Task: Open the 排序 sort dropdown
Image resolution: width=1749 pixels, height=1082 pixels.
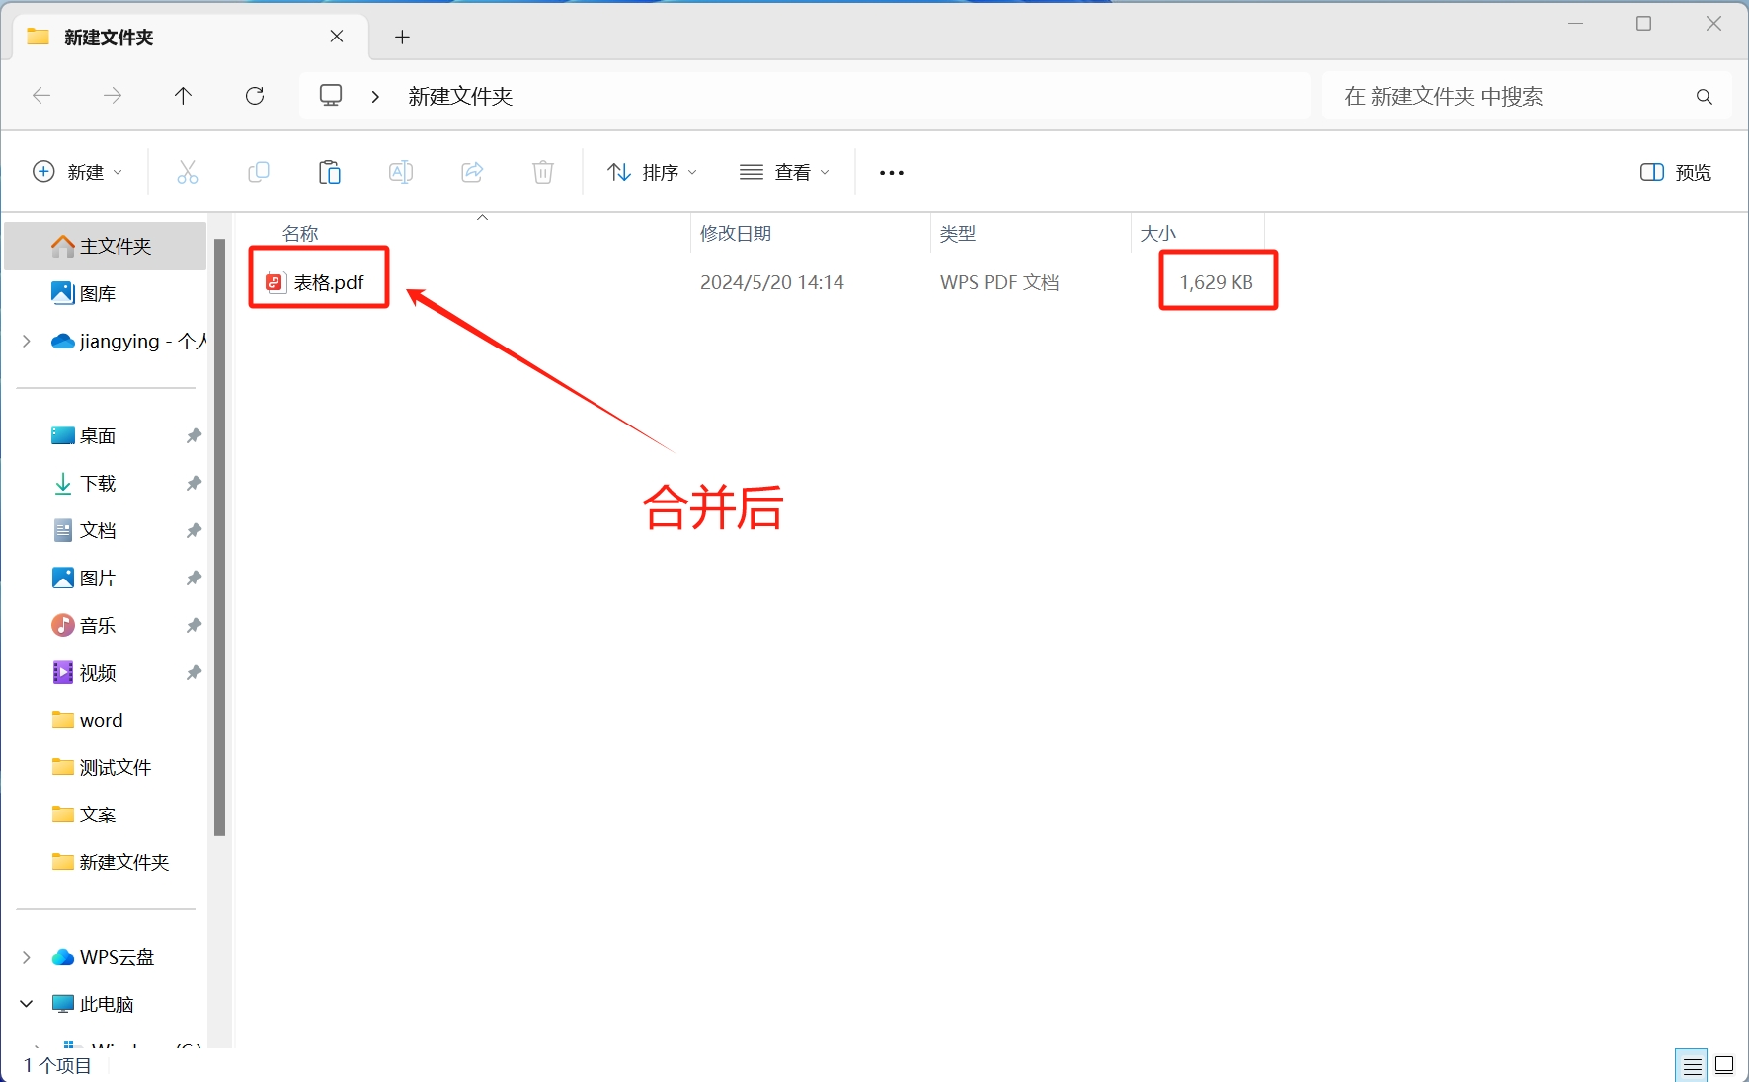Action: pos(652,172)
